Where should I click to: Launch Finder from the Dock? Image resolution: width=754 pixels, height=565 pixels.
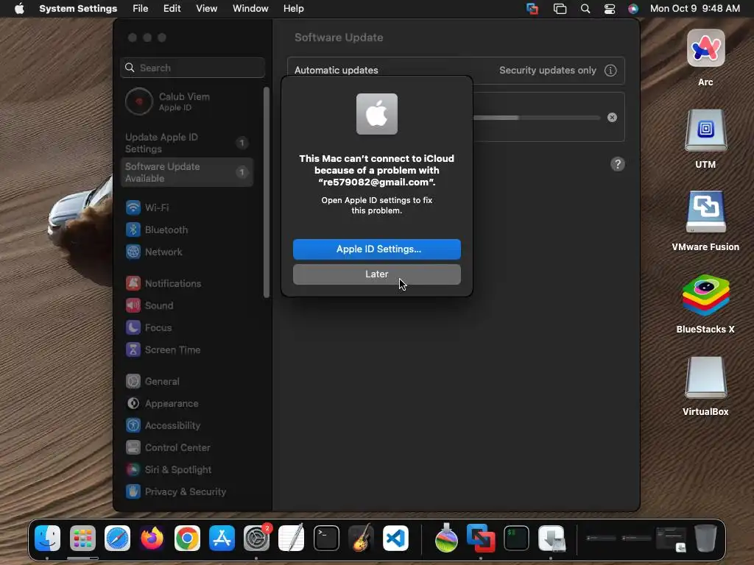coord(48,538)
